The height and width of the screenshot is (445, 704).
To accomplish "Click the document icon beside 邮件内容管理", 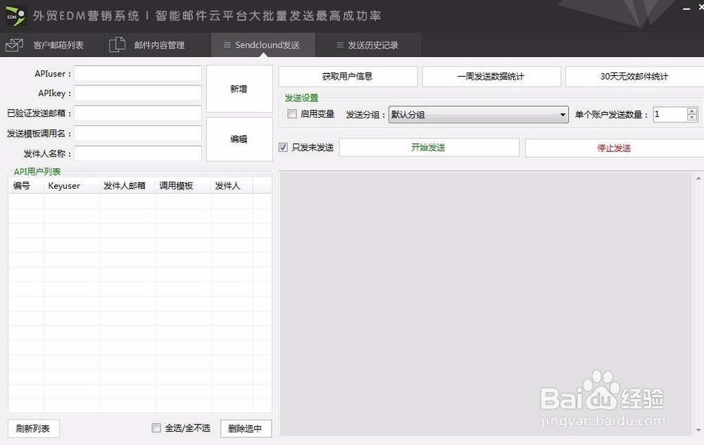I will coord(116,44).
